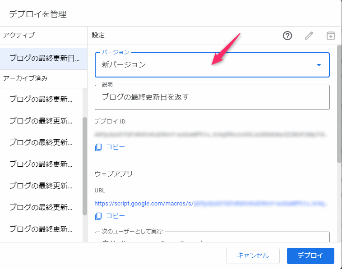
Task: Click the コピー link under デプロイ ID
Action: coord(116,147)
